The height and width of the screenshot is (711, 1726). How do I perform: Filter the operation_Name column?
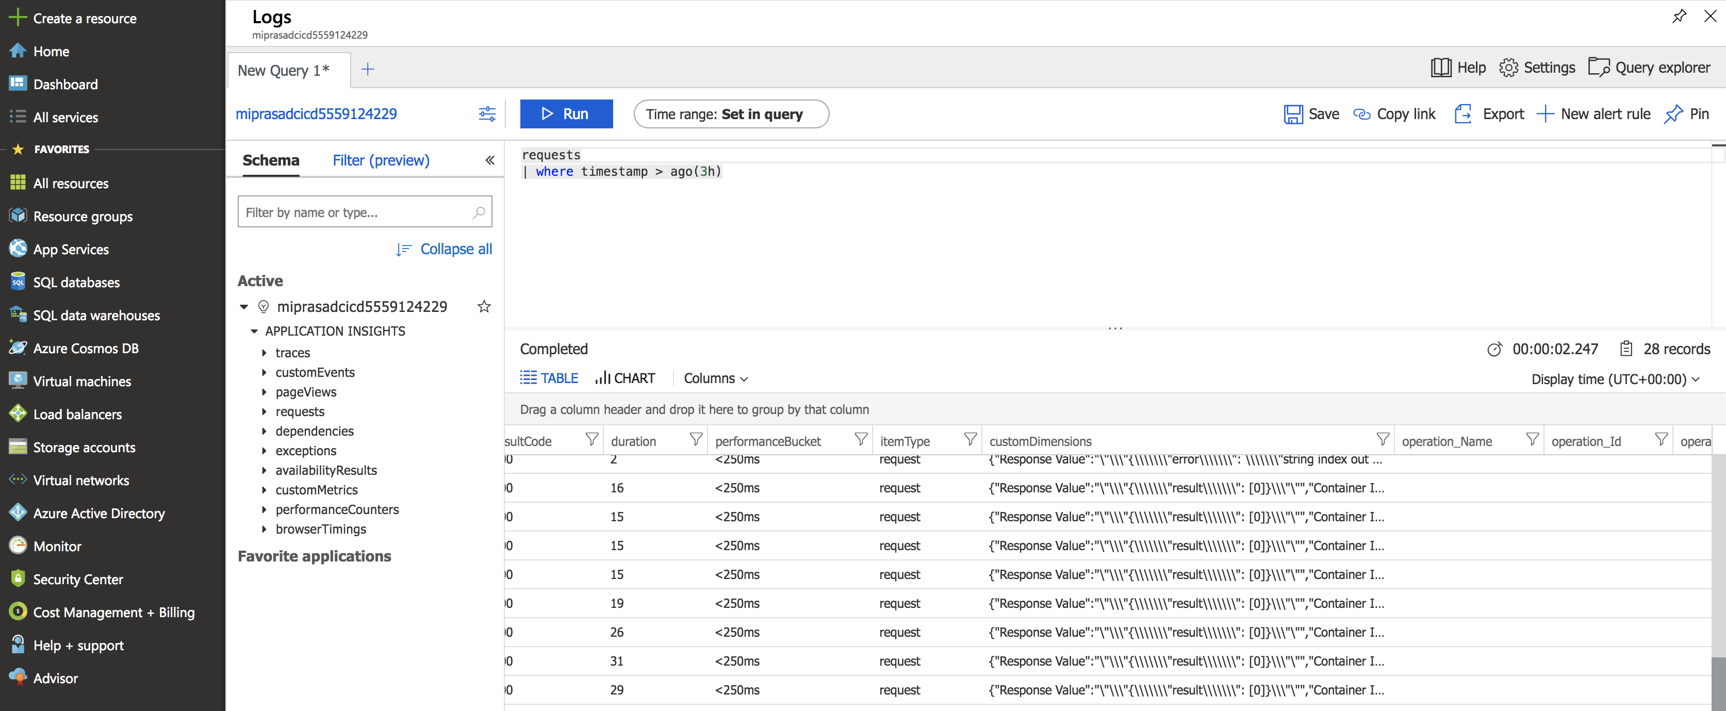point(1532,440)
